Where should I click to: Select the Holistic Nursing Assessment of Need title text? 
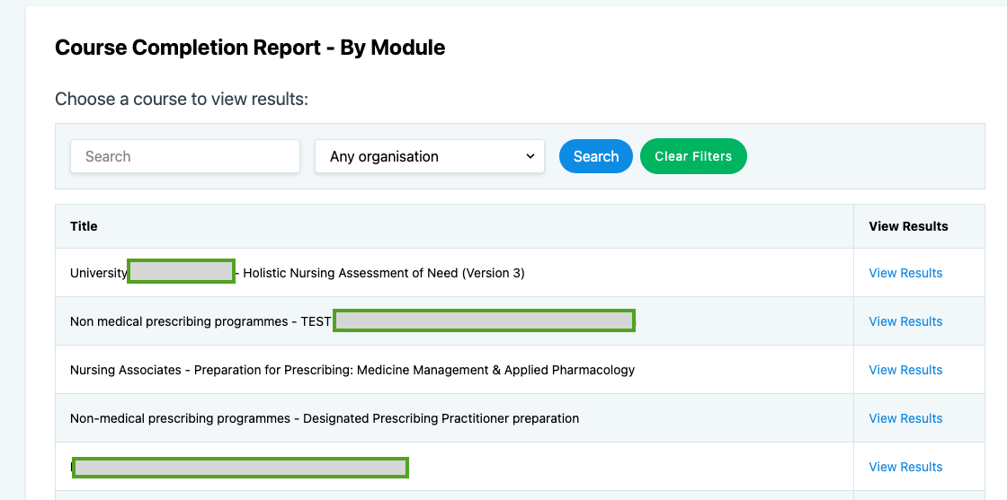click(x=384, y=273)
